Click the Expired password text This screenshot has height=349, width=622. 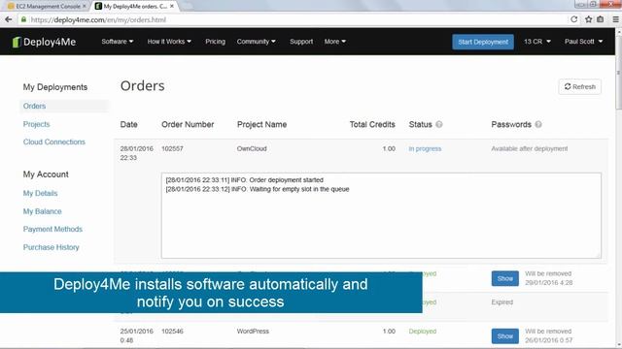[x=502, y=302]
